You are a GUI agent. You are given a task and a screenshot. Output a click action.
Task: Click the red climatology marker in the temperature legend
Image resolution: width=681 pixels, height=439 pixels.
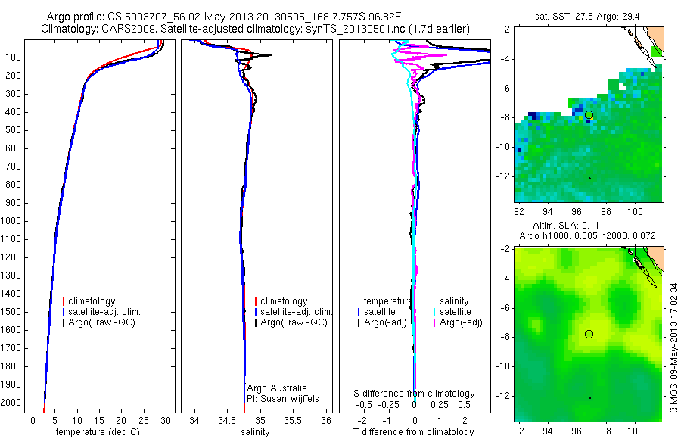click(x=64, y=301)
